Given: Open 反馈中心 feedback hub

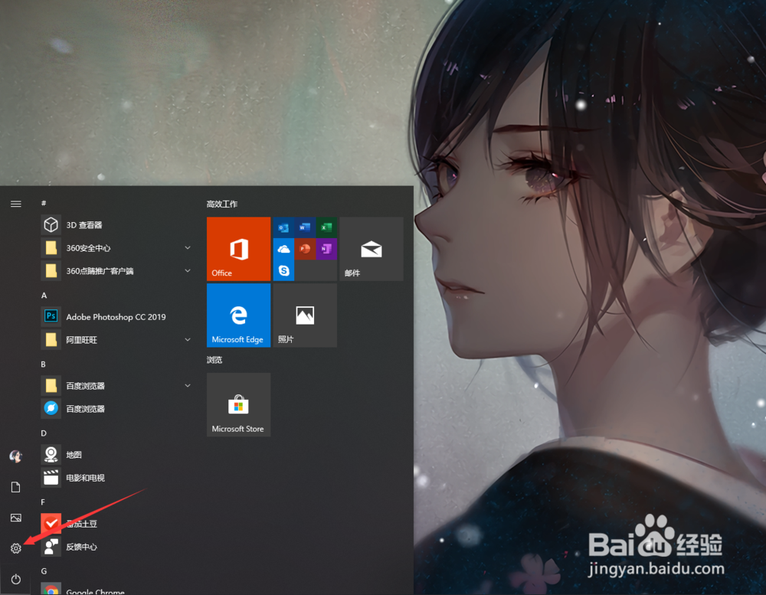Looking at the screenshot, I should pos(117,546).
